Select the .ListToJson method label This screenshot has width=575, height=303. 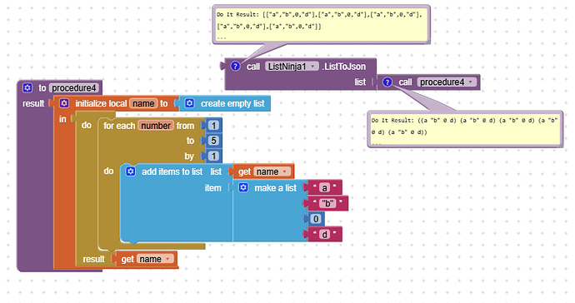coord(344,67)
